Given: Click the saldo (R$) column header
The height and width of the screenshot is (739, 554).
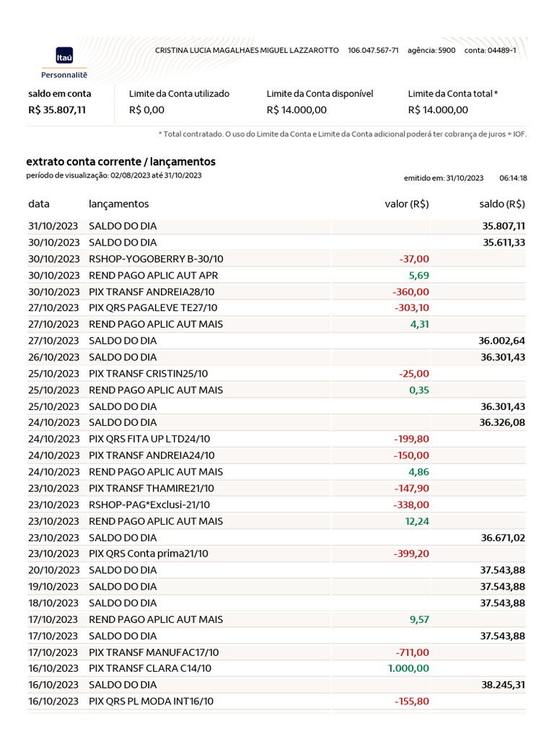Looking at the screenshot, I should (x=502, y=204).
